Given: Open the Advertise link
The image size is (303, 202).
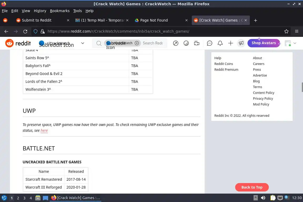Looking at the screenshot, I should tap(260, 75).
